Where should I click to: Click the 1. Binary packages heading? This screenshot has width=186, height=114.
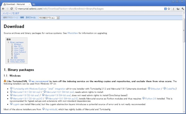[x=19, y=70]
